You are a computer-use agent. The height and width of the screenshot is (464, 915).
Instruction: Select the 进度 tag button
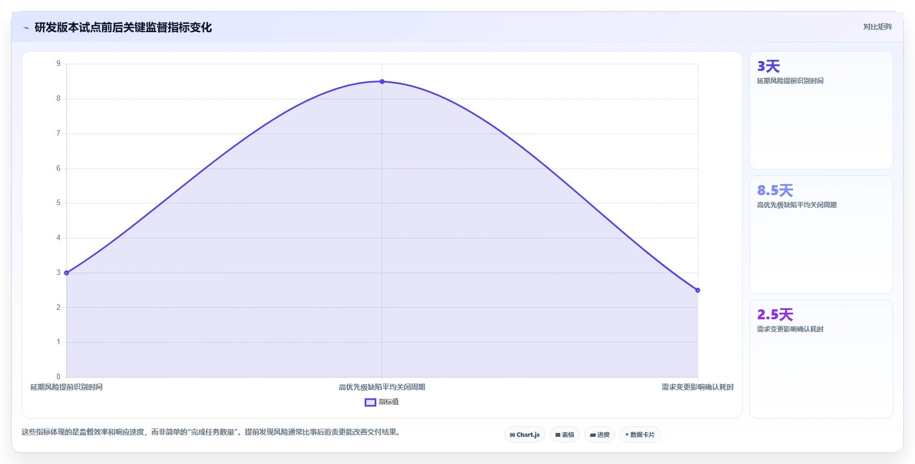[x=600, y=435]
